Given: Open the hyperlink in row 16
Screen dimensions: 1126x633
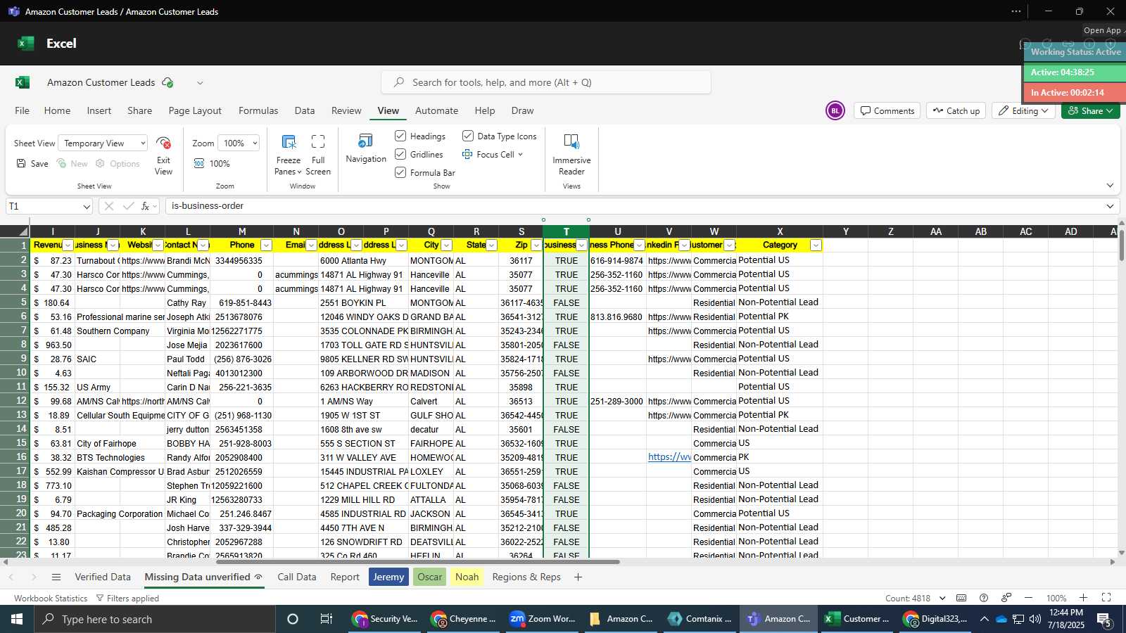Looking at the screenshot, I should [669, 457].
